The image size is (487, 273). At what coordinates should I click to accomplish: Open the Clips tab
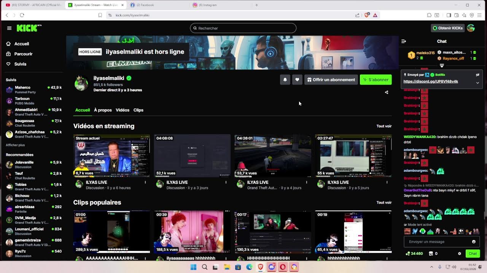click(138, 110)
